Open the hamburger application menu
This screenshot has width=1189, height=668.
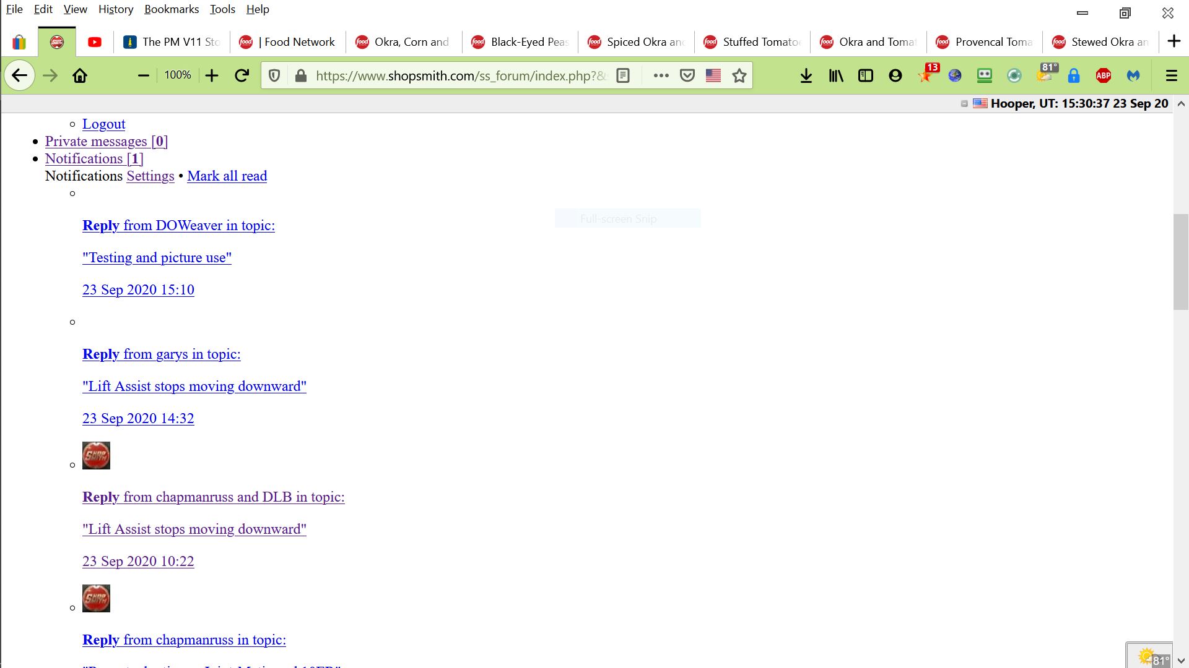pyautogui.click(x=1171, y=75)
